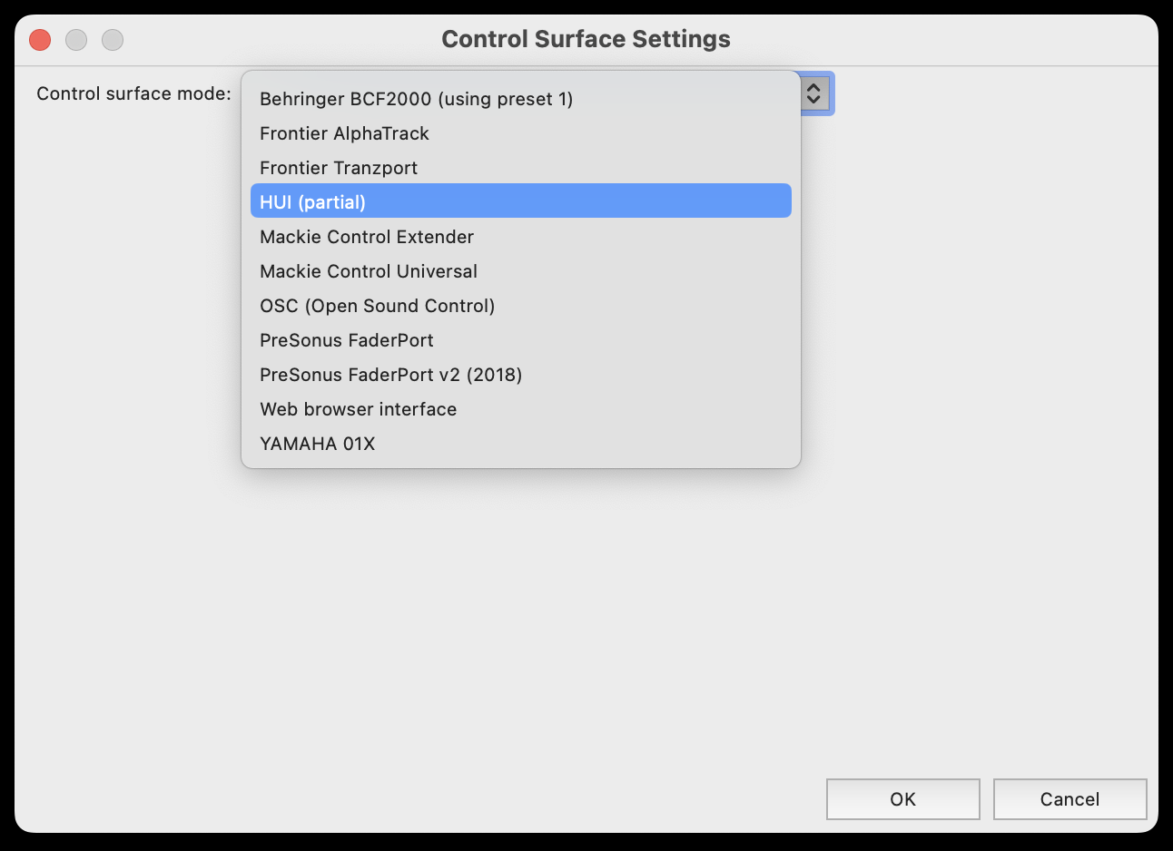Pick OSC (Open Sound Control)
The height and width of the screenshot is (851, 1173).
[x=520, y=306]
